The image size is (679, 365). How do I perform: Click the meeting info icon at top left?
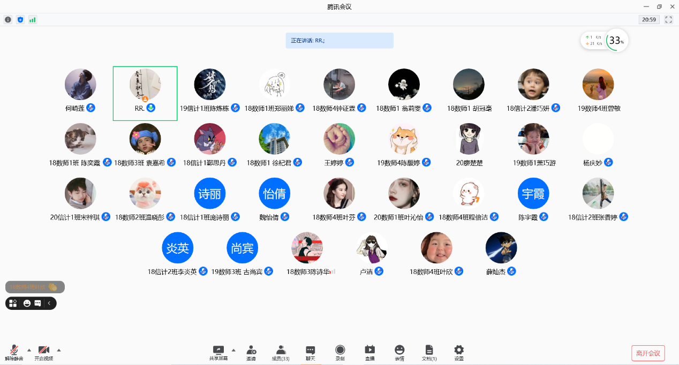pyautogui.click(x=8, y=20)
